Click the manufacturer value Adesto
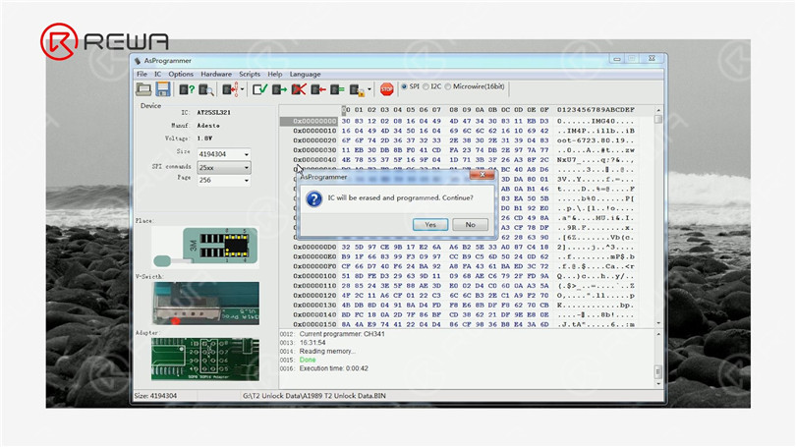This screenshot has width=796, height=447. pos(208,126)
